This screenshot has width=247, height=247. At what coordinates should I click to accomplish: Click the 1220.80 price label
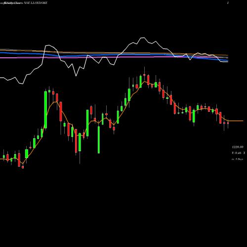(238, 147)
